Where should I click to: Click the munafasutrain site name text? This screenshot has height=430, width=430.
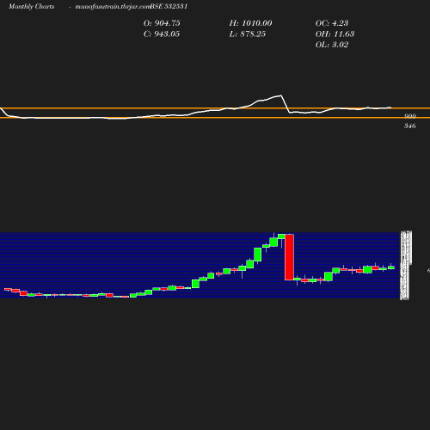pos(113,7)
